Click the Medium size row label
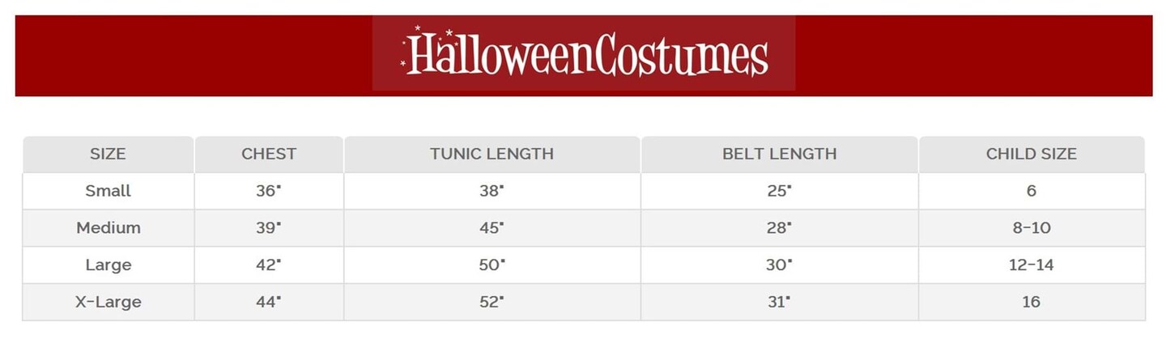The image size is (1166, 343). click(x=108, y=228)
